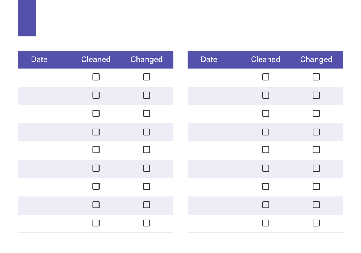Tick first-row Changed box in right table
The height and width of the screenshot is (253, 361).
tap(316, 77)
